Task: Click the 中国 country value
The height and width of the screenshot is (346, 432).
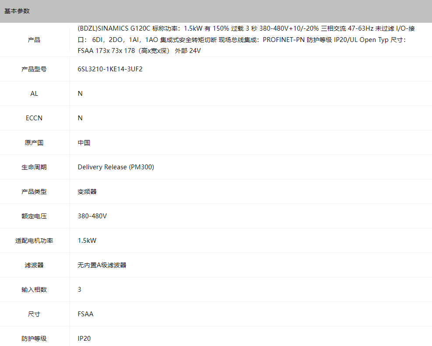Action: pyautogui.click(x=84, y=143)
